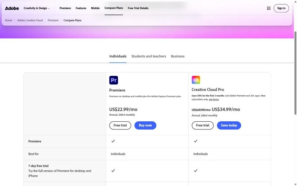Click the US$22.99/mo price
The width and height of the screenshot is (297, 186).
tap(123, 109)
